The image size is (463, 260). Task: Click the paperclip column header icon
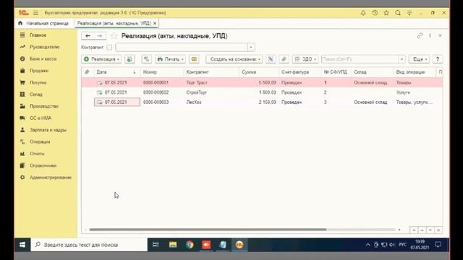[87, 72]
